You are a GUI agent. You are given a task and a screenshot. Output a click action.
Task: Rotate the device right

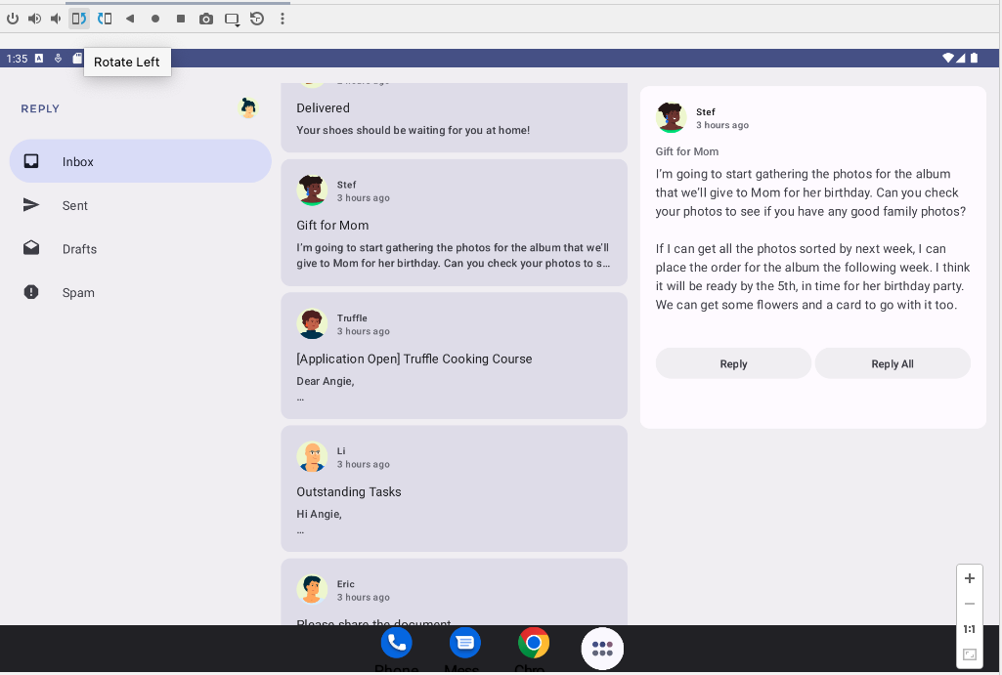coord(104,18)
